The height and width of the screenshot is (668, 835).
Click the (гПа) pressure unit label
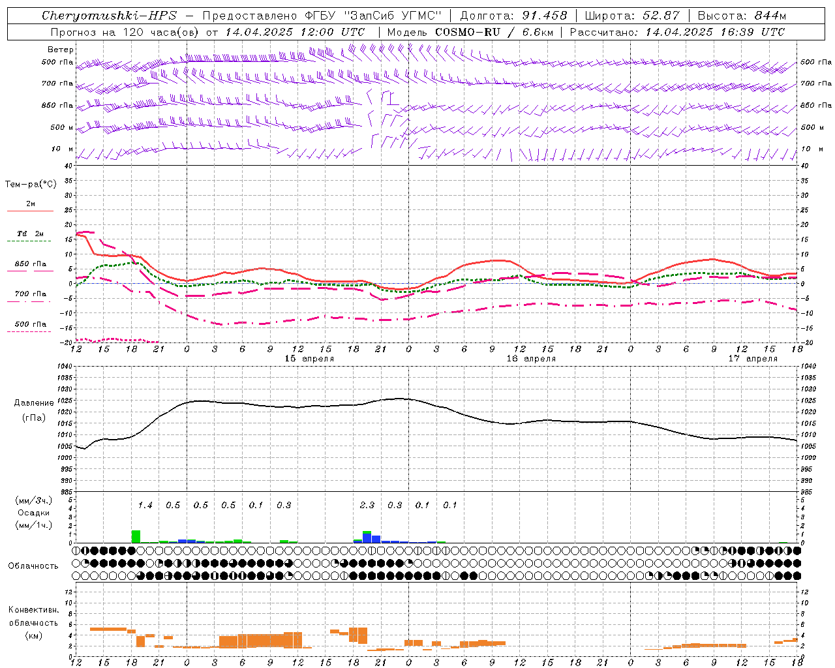pyautogui.click(x=33, y=418)
